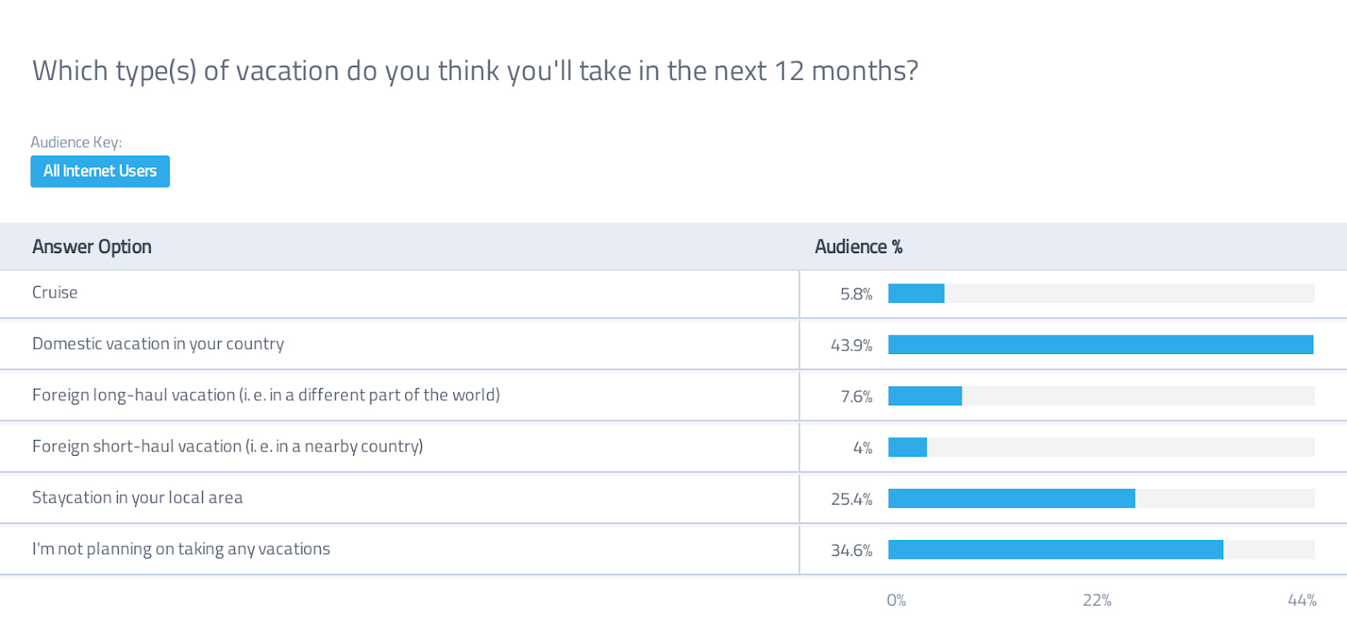Click the 44% axis label
Screen dimensions: 1347x625
click(x=1302, y=601)
